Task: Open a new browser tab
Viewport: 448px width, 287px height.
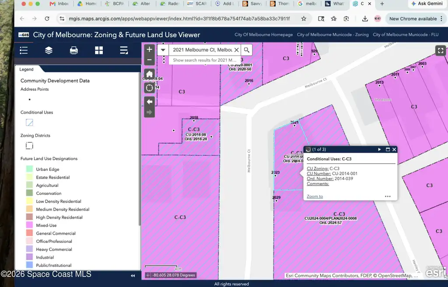Action: click(x=382, y=3)
